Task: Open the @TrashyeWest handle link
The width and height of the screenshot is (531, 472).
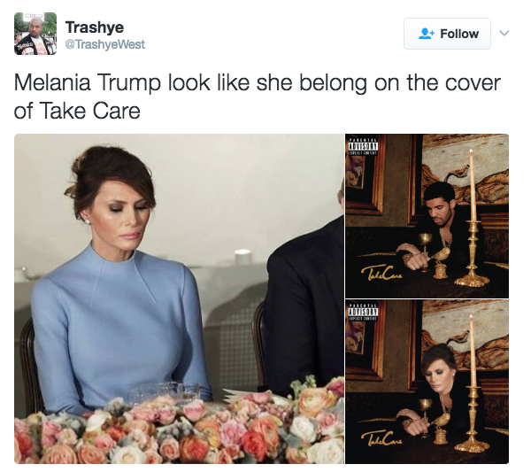Action: [x=104, y=44]
